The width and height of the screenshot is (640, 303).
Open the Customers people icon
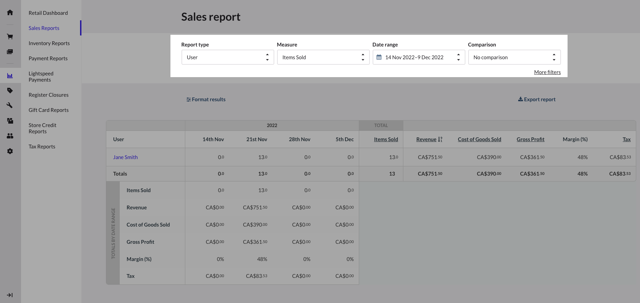(x=10, y=136)
